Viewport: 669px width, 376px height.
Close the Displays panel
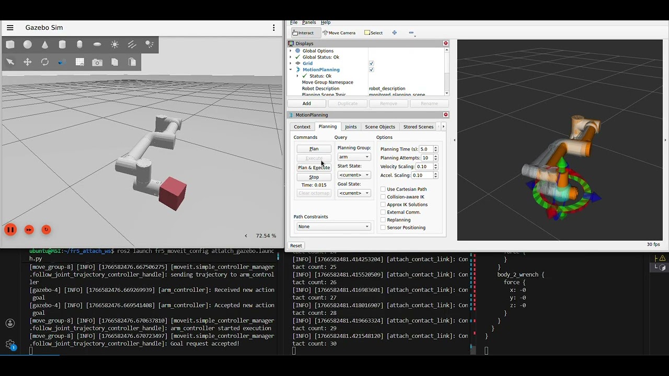point(446,43)
